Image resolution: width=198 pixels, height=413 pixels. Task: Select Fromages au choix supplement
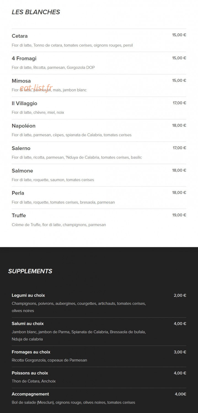click(31, 352)
